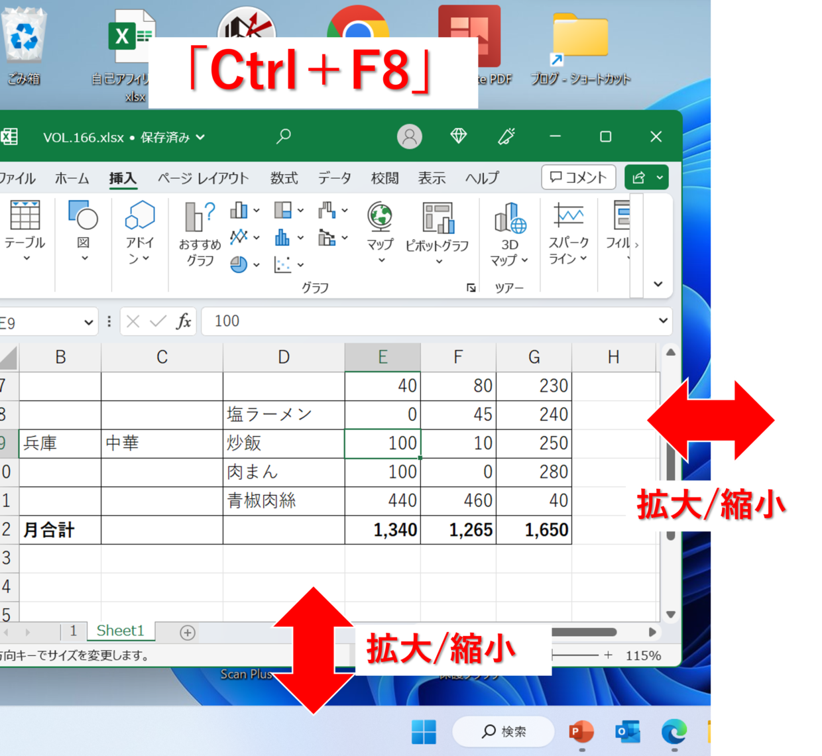The image size is (822, 756).
Task: Open the Windows Start menu
Action: click(x=424, y=732)
